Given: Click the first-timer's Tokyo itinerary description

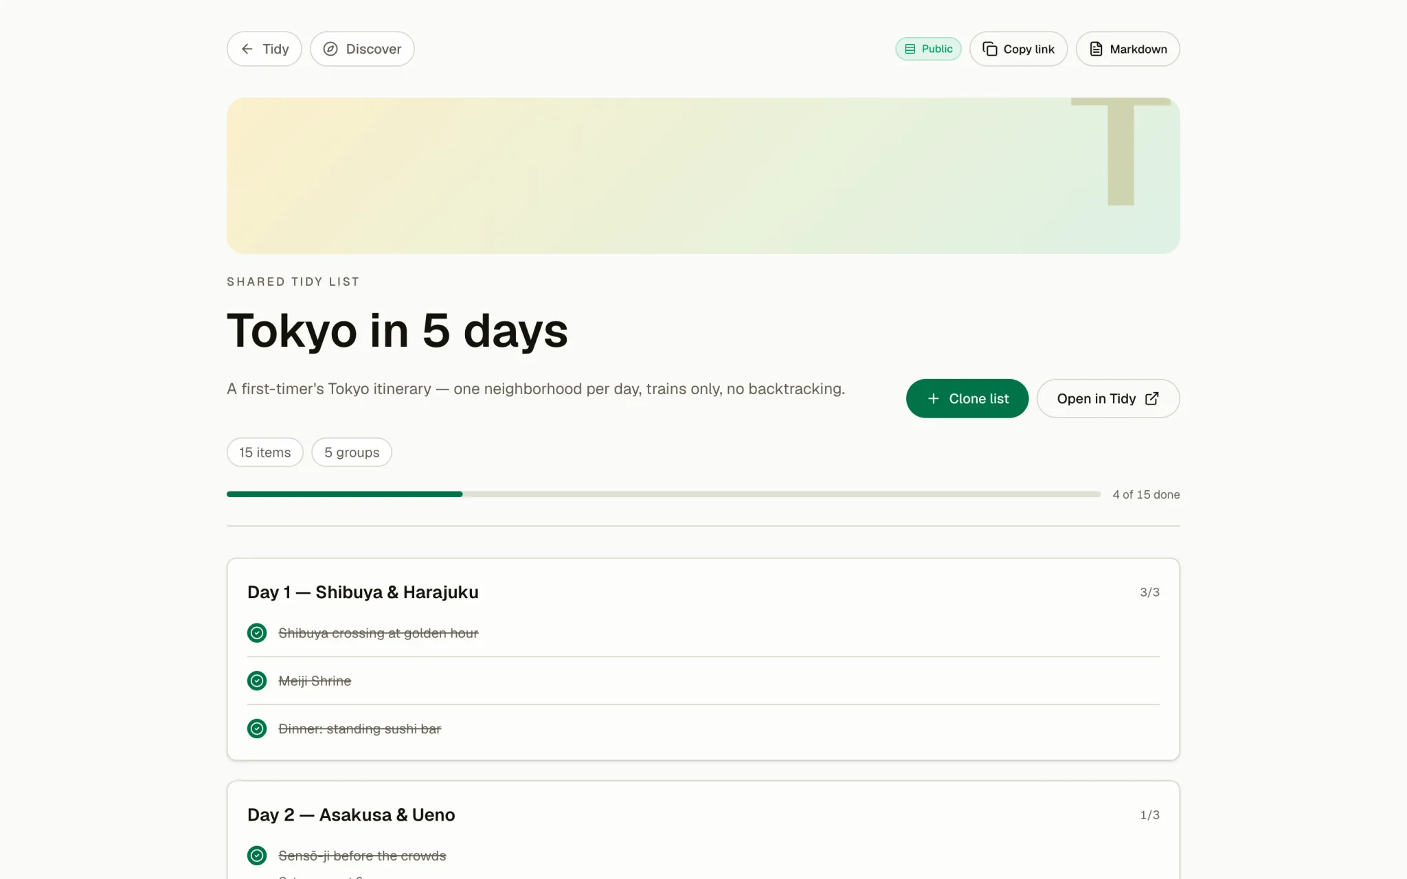Looking at the screenshot, I should (536, 389).
